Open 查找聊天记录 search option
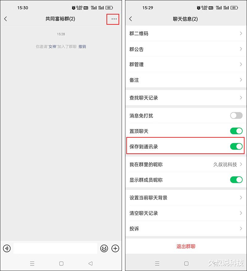 [x=186, y=98]
